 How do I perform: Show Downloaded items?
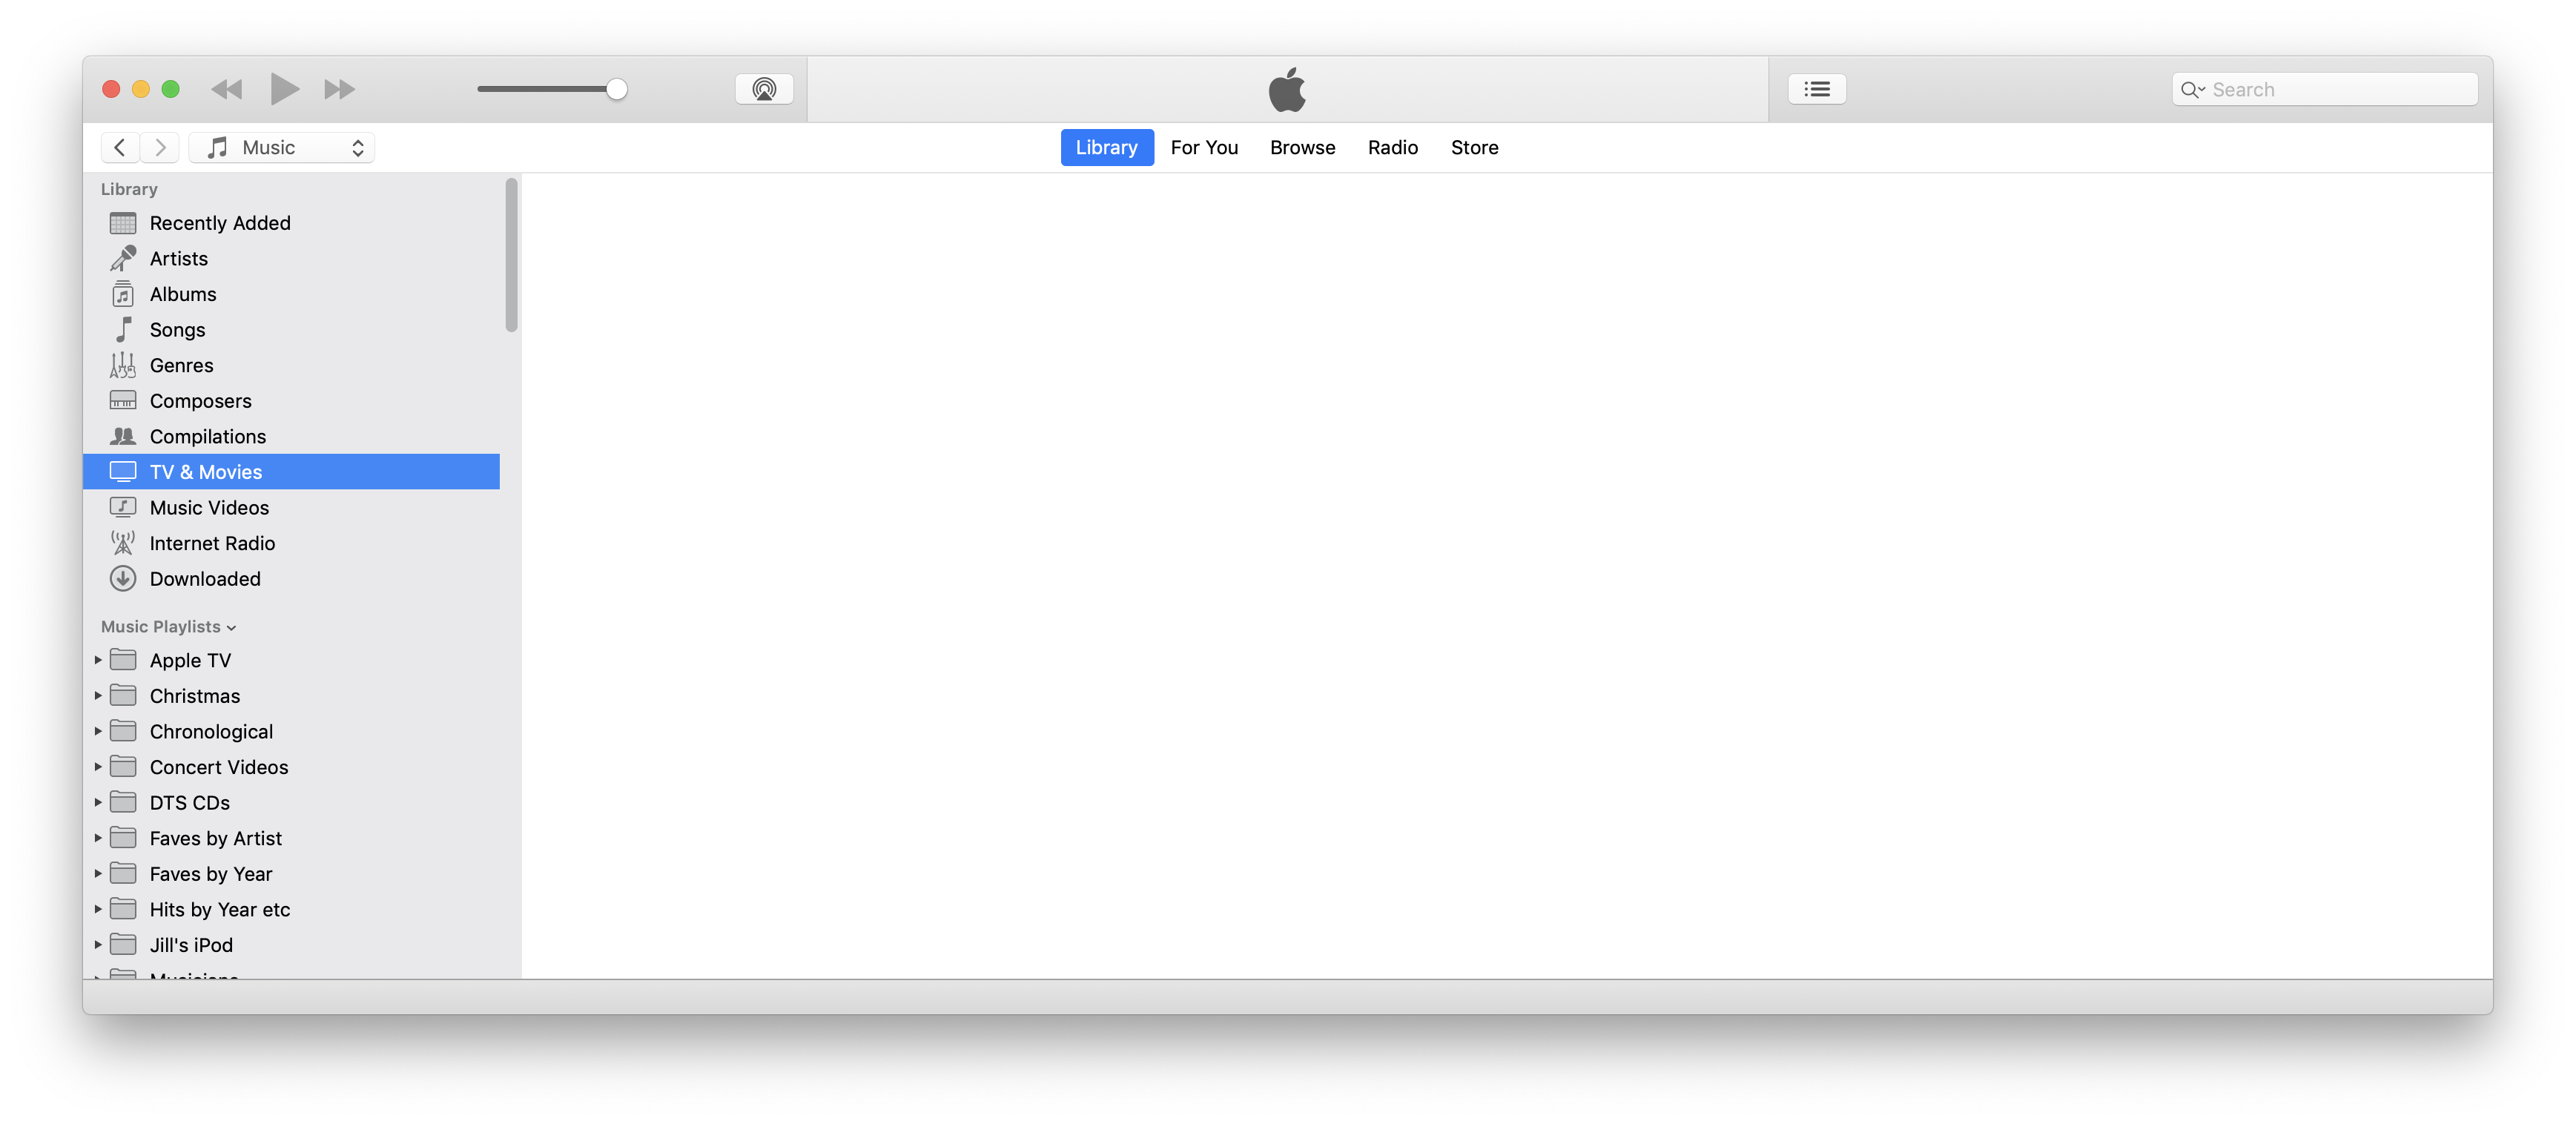[204, 579]
